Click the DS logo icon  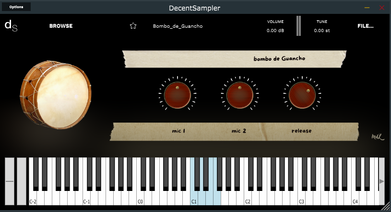point(11,26)
